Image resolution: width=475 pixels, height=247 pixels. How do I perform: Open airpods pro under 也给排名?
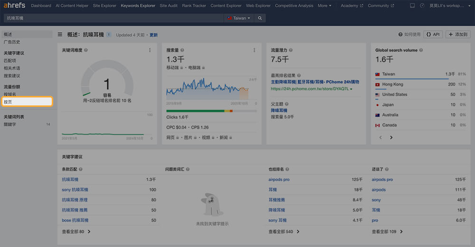(279, 180)
